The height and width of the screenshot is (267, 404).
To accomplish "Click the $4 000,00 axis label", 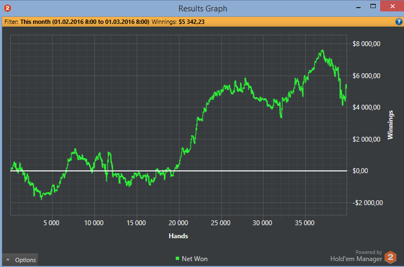I will coord(366,107).
